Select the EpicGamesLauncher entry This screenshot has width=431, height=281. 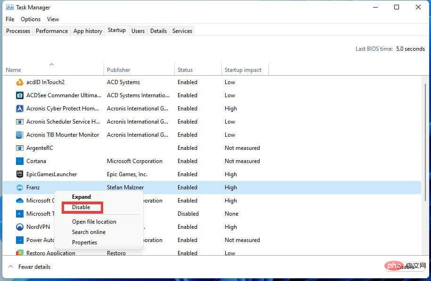[52, 174]
